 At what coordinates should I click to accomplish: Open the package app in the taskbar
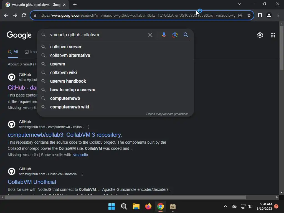tap(173, 206)
